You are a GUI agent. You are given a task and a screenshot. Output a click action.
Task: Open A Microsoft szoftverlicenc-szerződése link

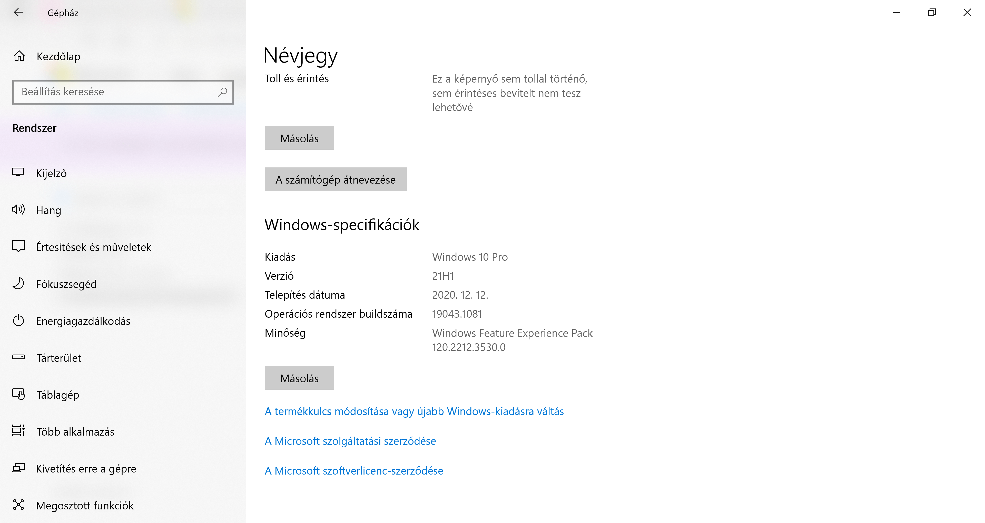(354, 471)
